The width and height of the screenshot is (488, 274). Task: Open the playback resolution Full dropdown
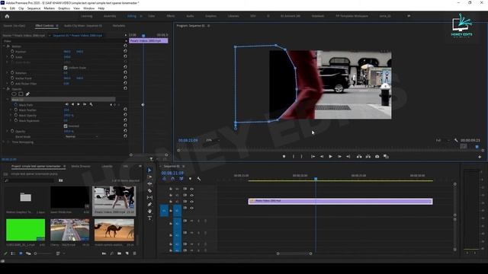pyautogui.click(x=442, y=140)
